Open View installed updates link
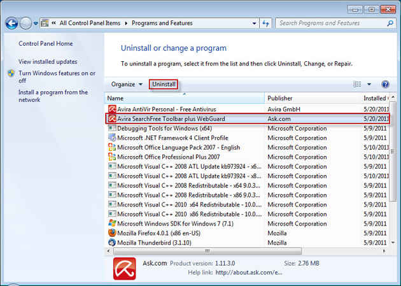 48,62
